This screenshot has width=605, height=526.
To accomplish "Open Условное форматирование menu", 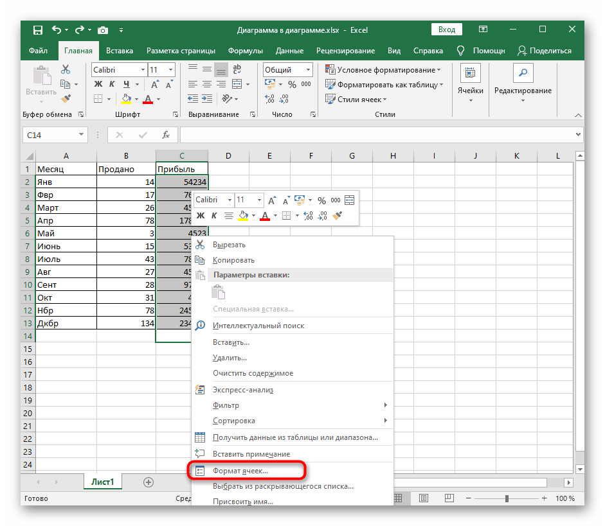I will [x=383, y=70].
